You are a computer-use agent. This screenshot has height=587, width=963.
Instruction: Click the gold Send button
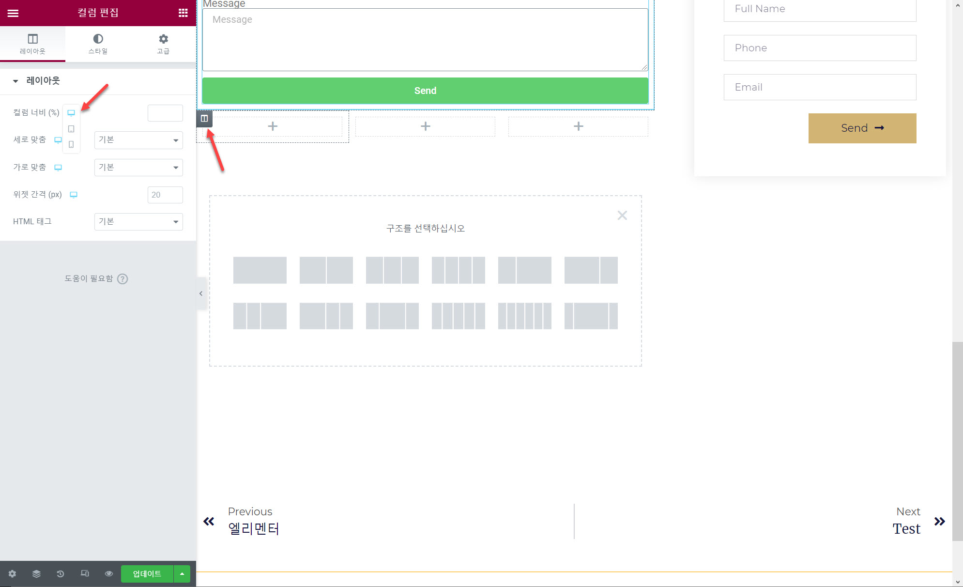(862, 128)
